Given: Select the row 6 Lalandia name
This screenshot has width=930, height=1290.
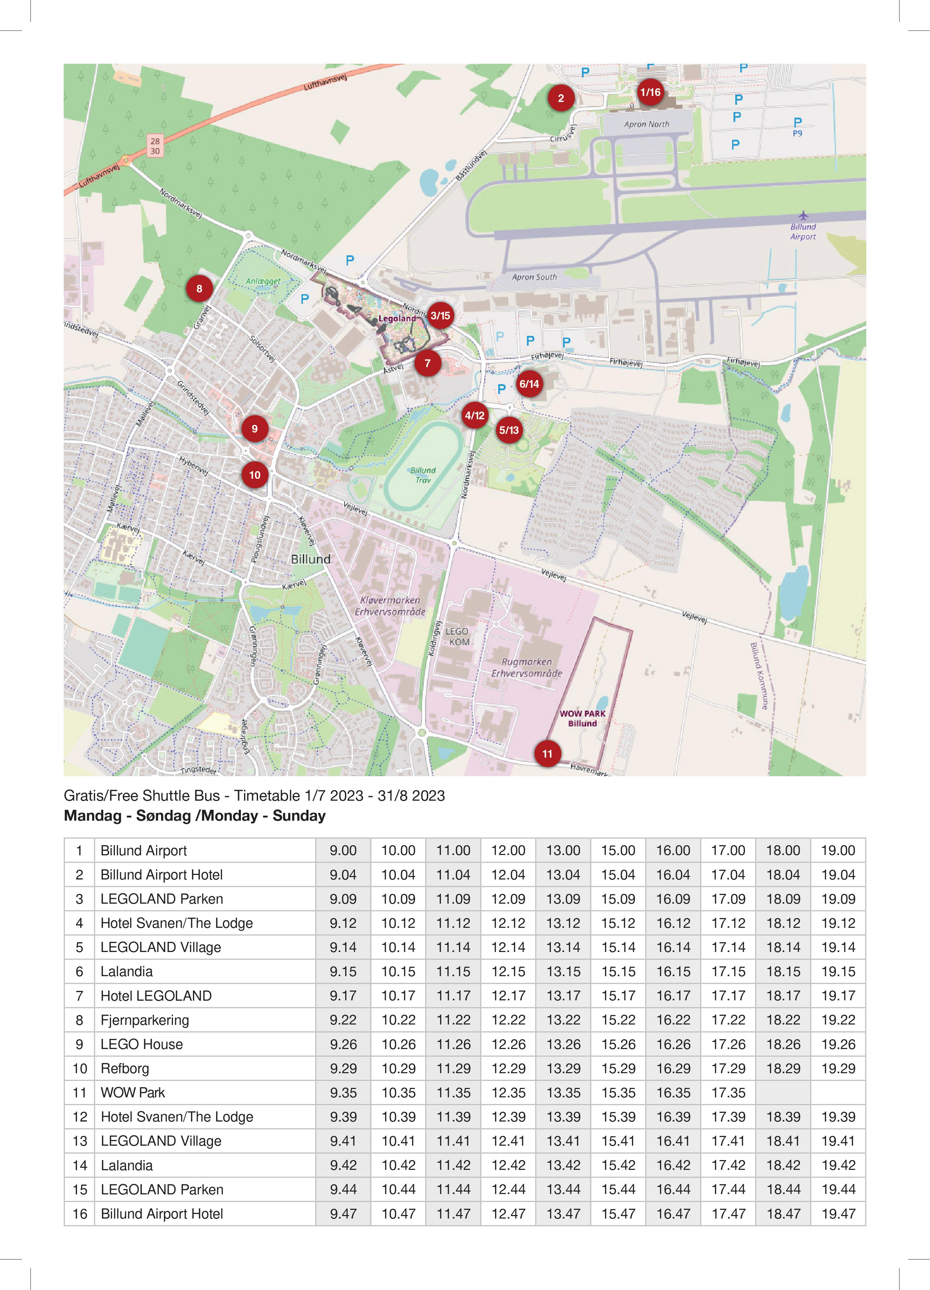Looking at the screenshot, I should 127,972.
